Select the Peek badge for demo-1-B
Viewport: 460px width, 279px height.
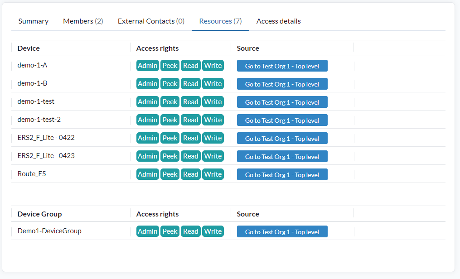point(170,83)
